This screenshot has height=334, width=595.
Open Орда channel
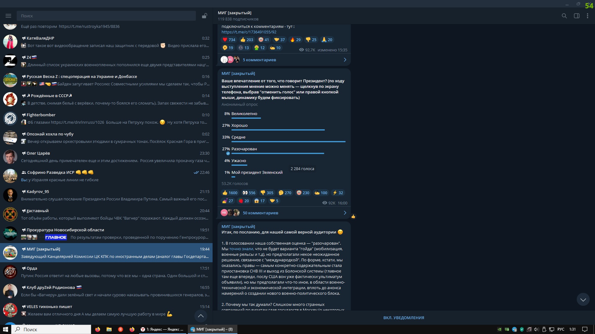(x=106, y=272)
